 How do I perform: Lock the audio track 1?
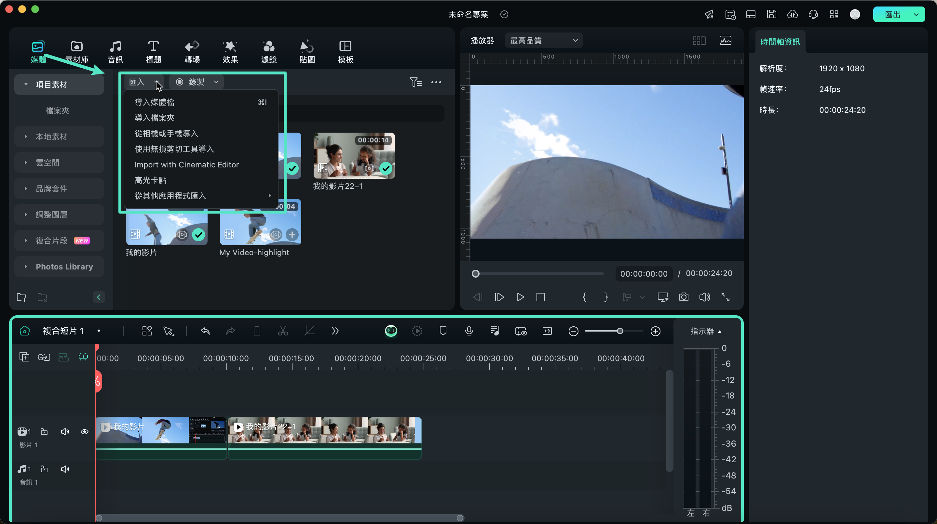[x=44, y=469]
